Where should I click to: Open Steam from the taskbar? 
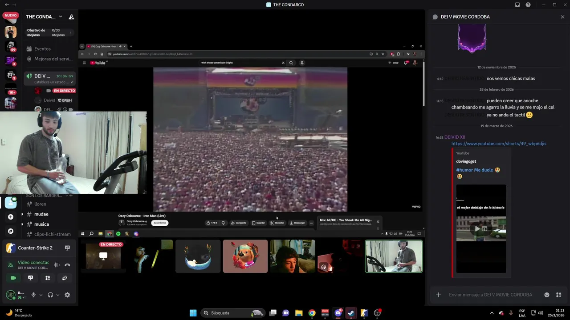pos(351,313)
